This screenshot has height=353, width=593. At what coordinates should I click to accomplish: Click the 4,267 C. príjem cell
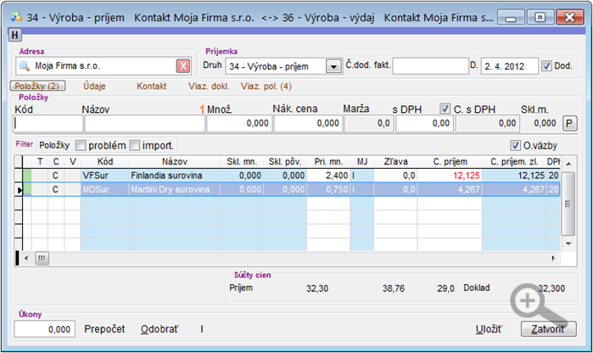click(450, 189)
